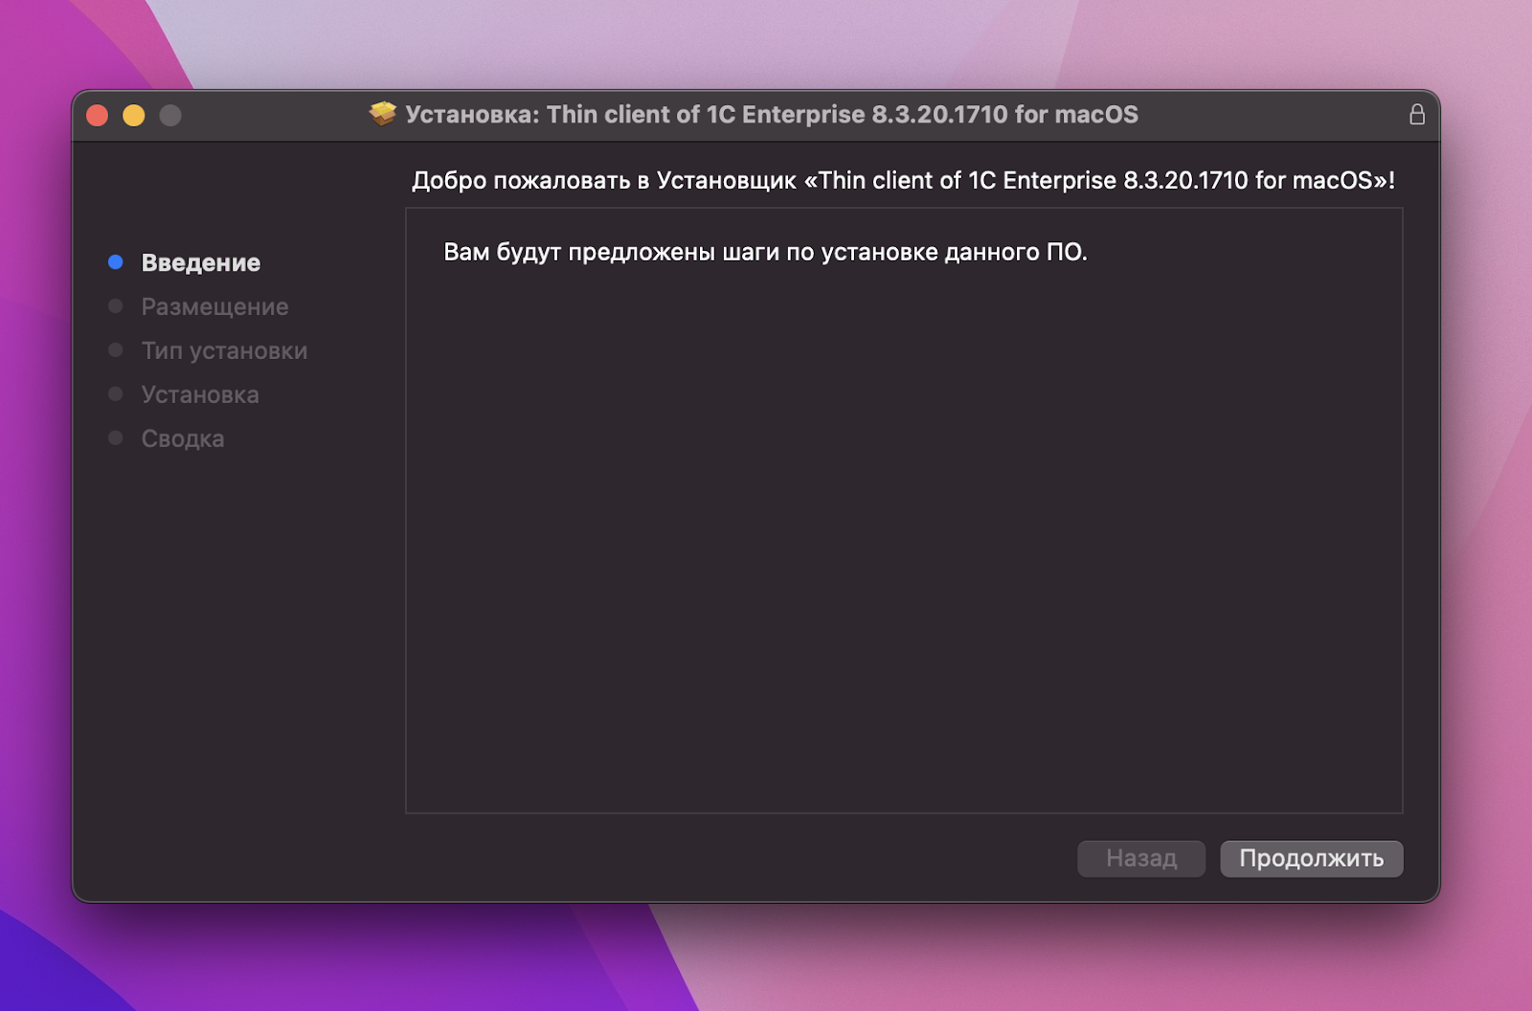Click the welcome heading Добро пожаловать
This screenshot has height=1011, width=1532.
coord(903,180)
